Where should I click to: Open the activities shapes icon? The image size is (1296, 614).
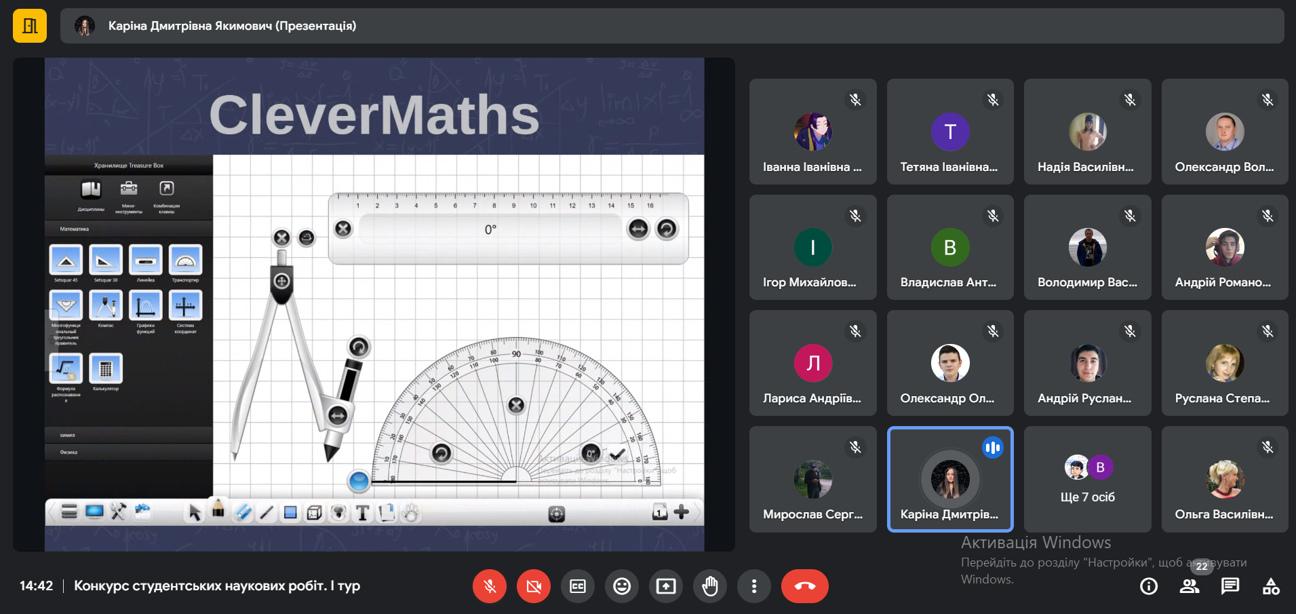[1271, 586]
